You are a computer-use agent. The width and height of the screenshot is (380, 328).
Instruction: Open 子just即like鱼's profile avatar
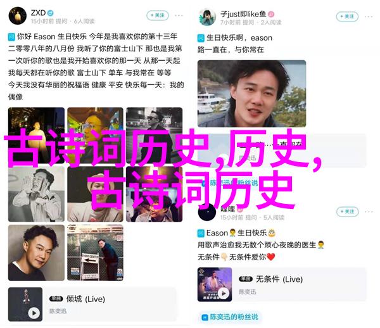pyautogui.click(x=207, y=17)
